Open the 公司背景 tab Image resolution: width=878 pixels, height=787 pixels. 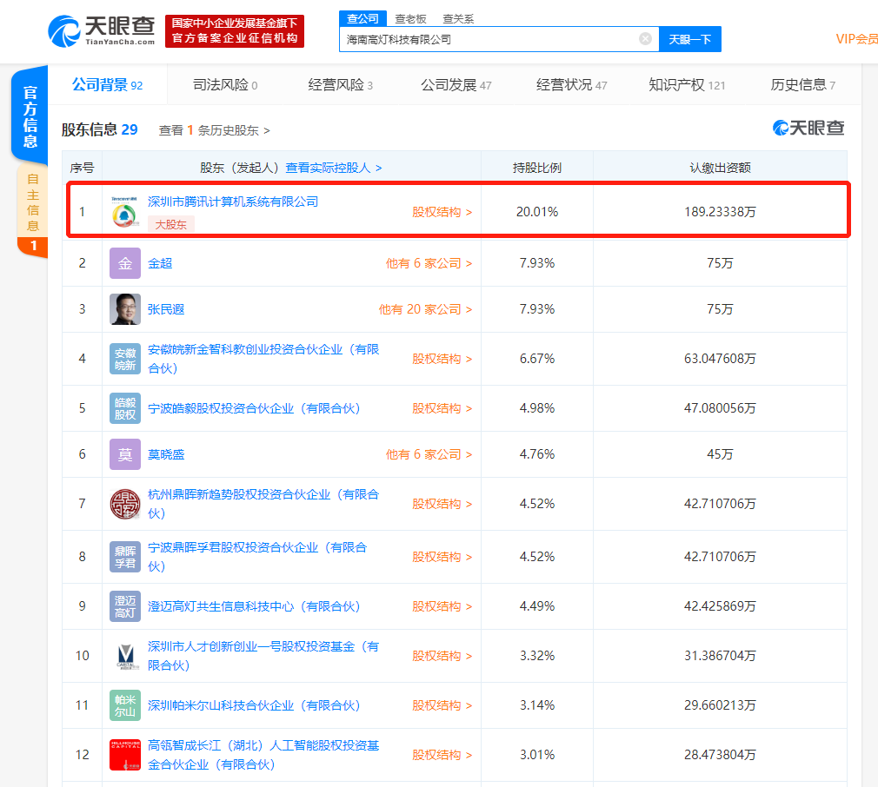pos(107,85)
